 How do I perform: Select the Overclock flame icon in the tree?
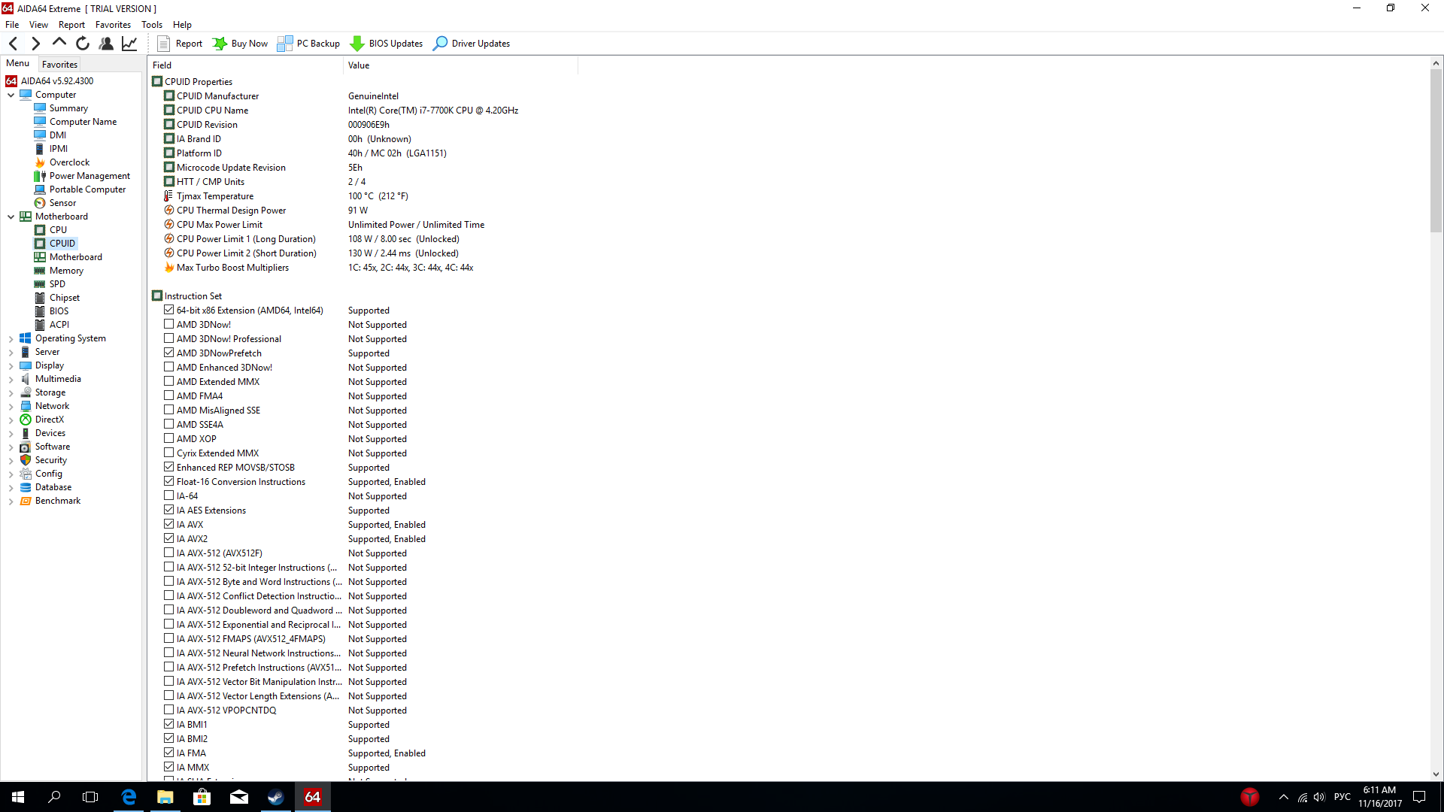coord(40,162)
